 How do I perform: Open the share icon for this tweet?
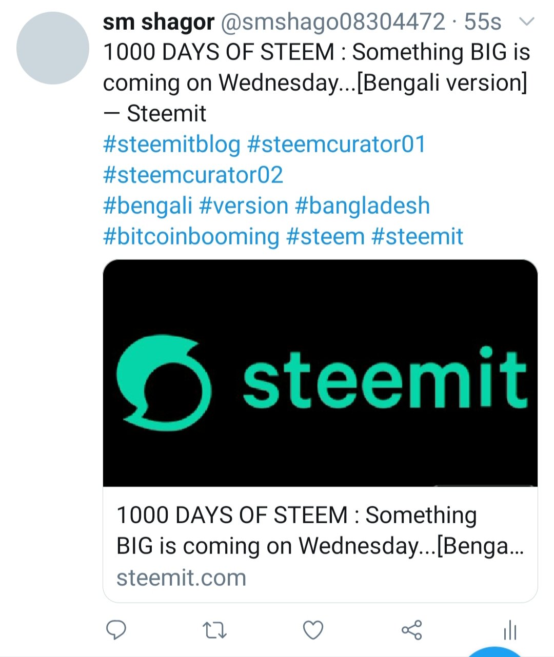click(x=411, y=630)
